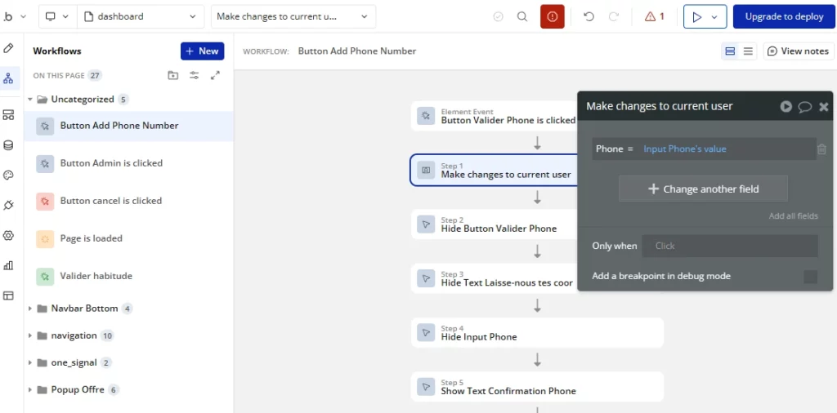The image size is (837, 413).
Task: Click the Change another field button
Action: click(703, 189)
